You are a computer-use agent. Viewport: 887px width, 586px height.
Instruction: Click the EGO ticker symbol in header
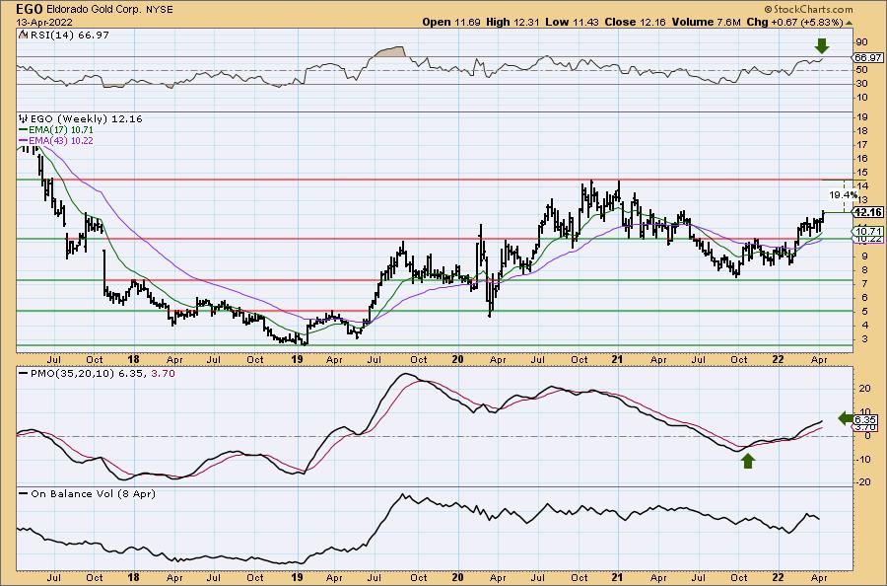(28, 9)
